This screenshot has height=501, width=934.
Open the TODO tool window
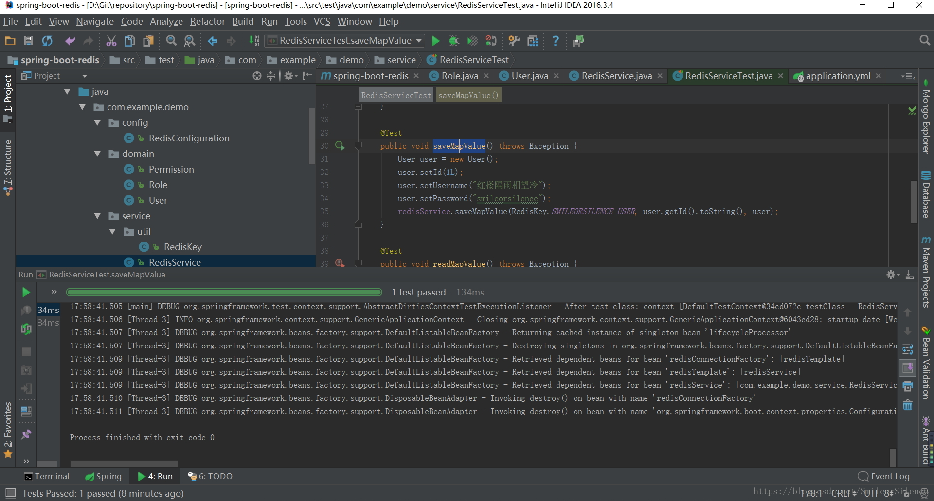coord(210,476)
